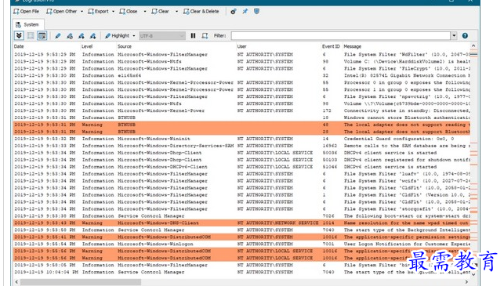Click the Clear toolbar button
Screen dimensions: 504x286
tap(160, 12)
